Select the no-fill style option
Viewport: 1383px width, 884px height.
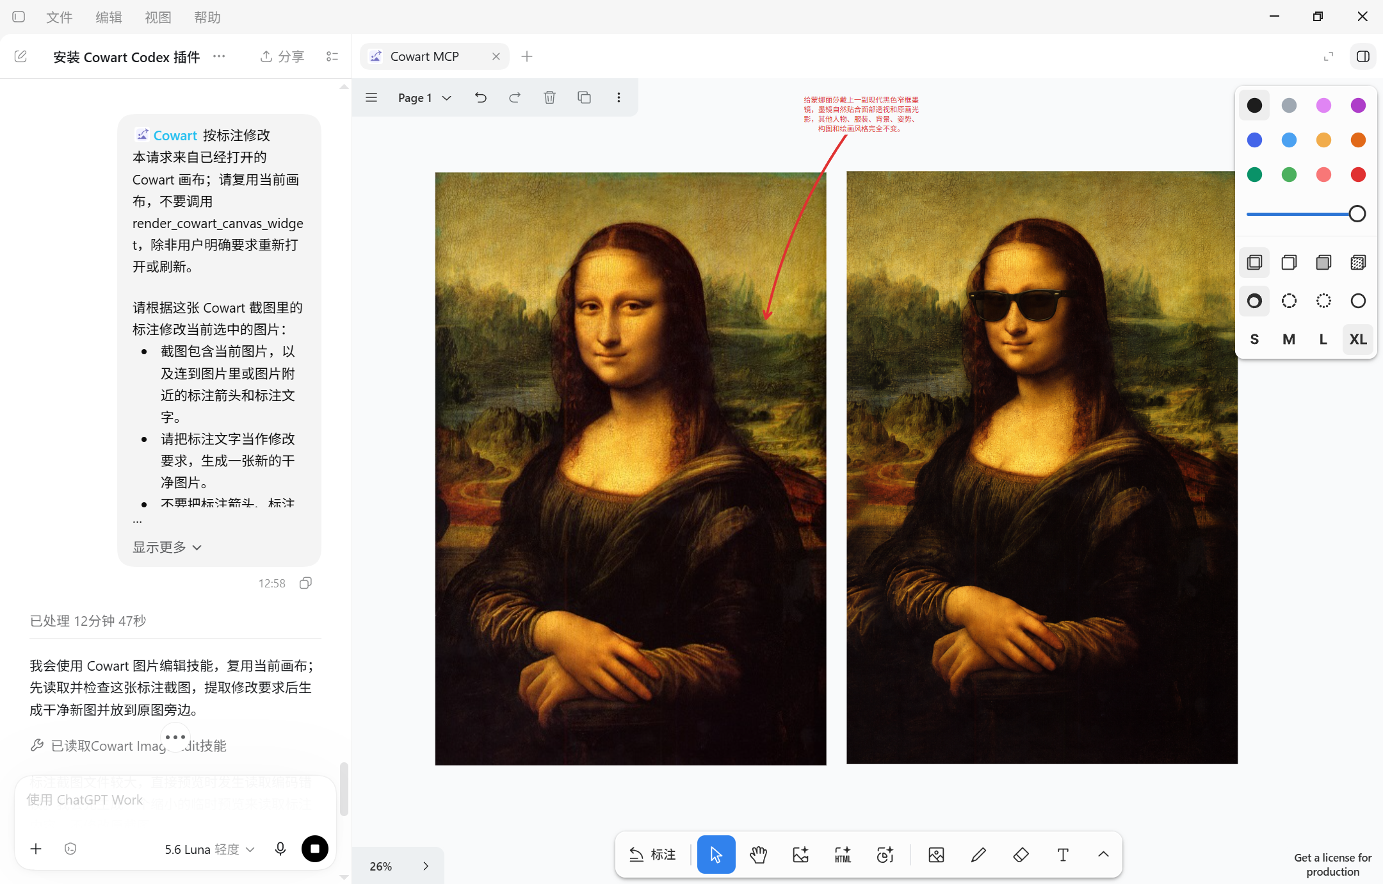tap(1254, 263)
